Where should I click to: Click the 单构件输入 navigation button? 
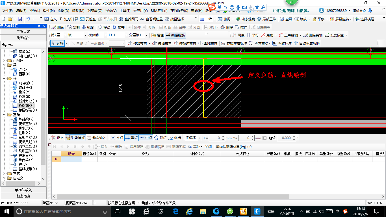(x=23, y=190)
